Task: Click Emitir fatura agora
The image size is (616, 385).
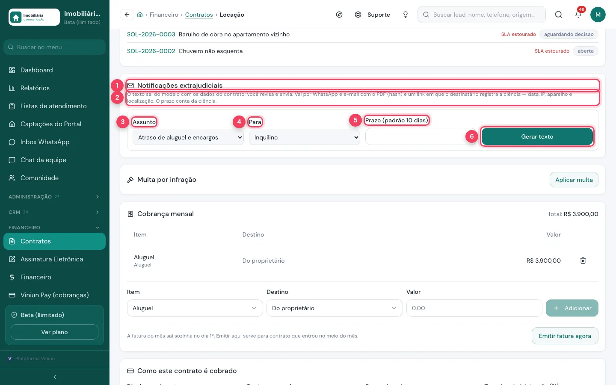Action: 565,336
